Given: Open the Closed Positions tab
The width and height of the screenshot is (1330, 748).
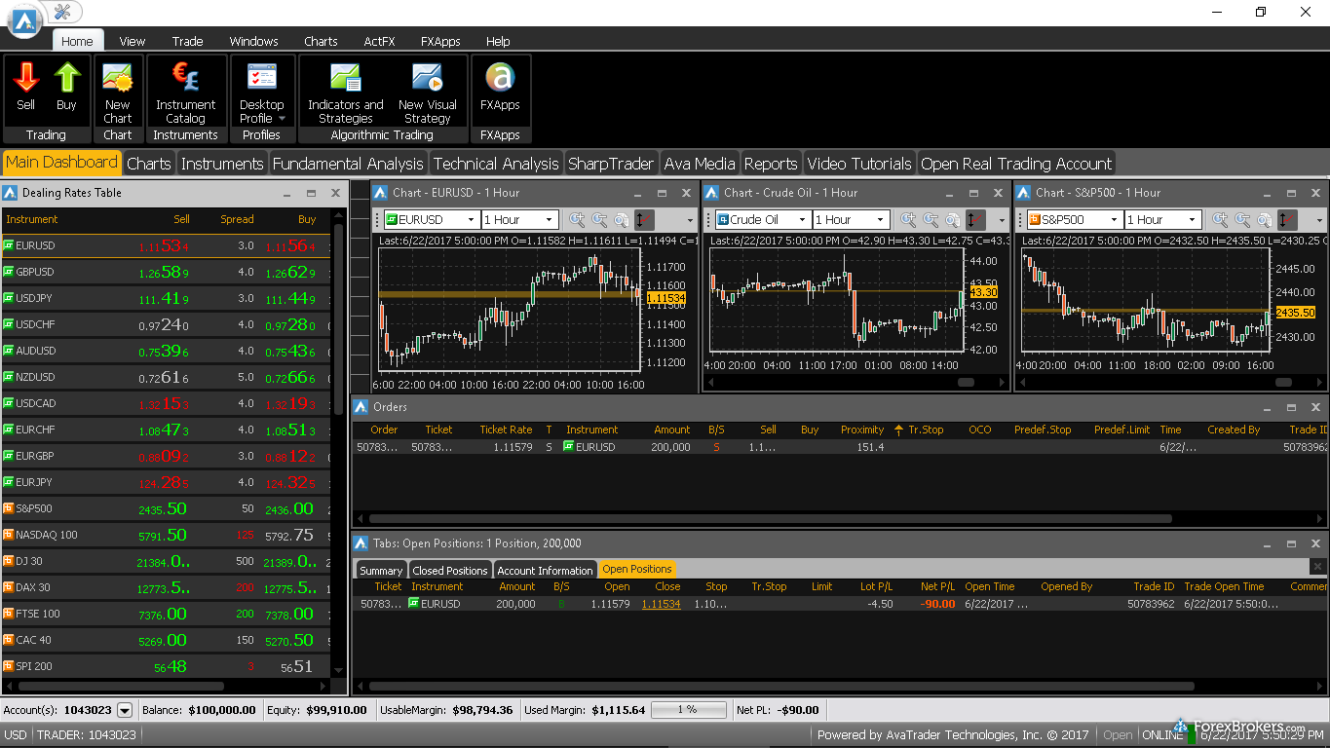Looking at the screenshot, I should tap(449, 570).
